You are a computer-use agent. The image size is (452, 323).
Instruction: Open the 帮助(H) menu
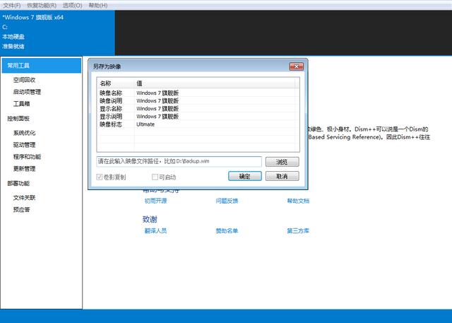pos(97,5)
